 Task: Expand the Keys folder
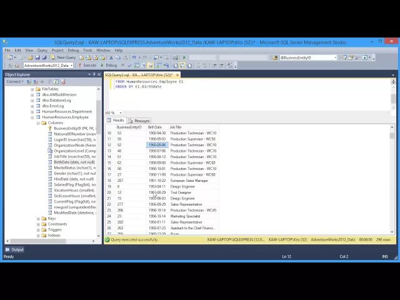click(38, 219)
